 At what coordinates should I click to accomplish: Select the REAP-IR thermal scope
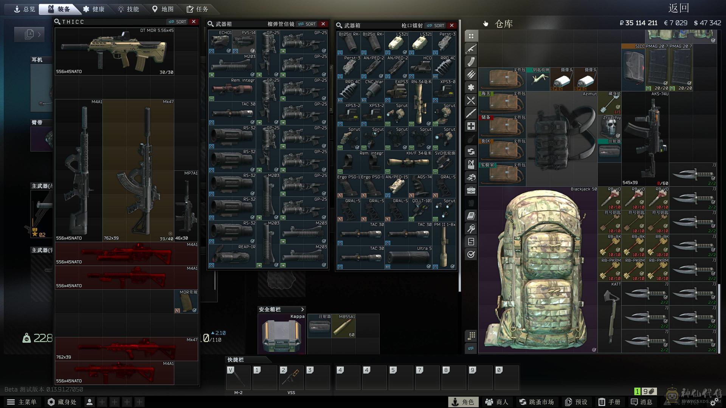(232, 257)
